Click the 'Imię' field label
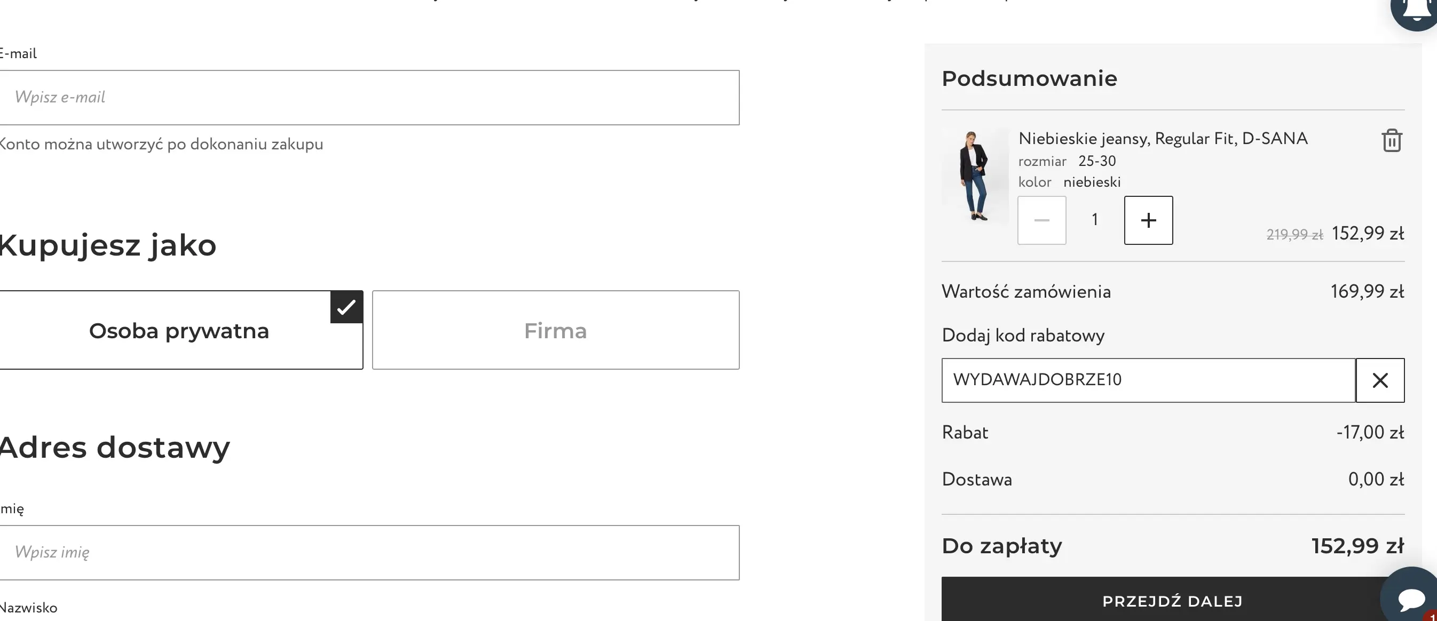 (12, 508)
